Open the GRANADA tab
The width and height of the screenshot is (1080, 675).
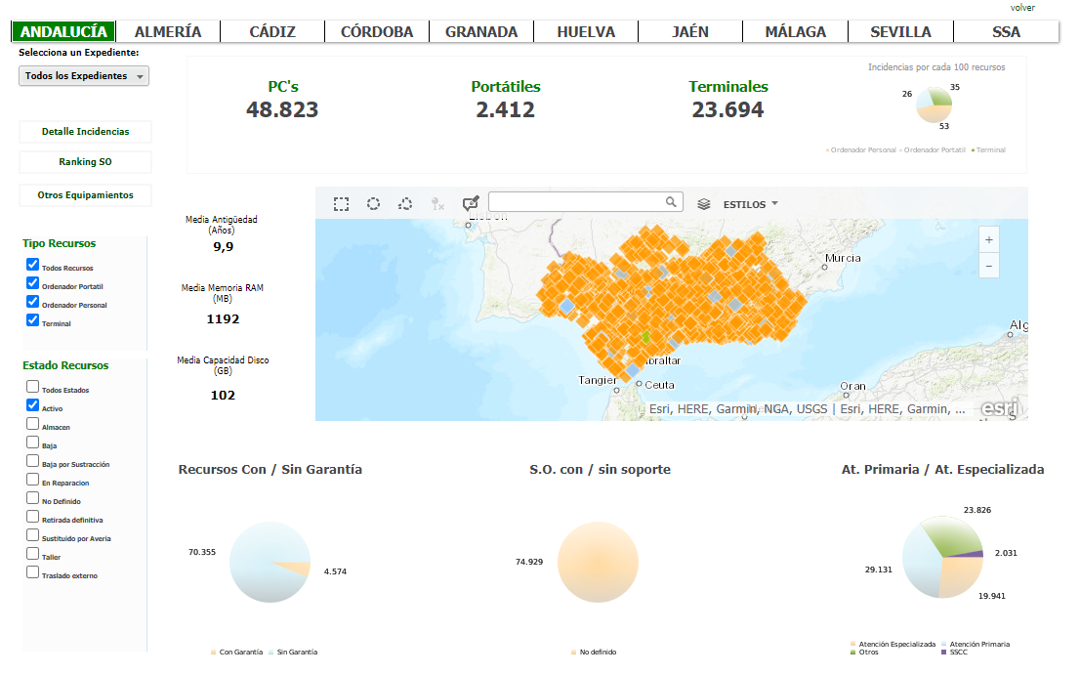point(481,31)
